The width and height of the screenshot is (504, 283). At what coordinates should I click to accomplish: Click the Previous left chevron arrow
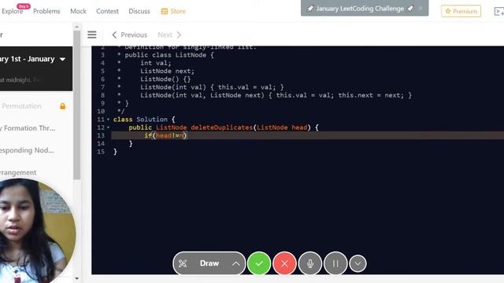click(x=114, y=35)
